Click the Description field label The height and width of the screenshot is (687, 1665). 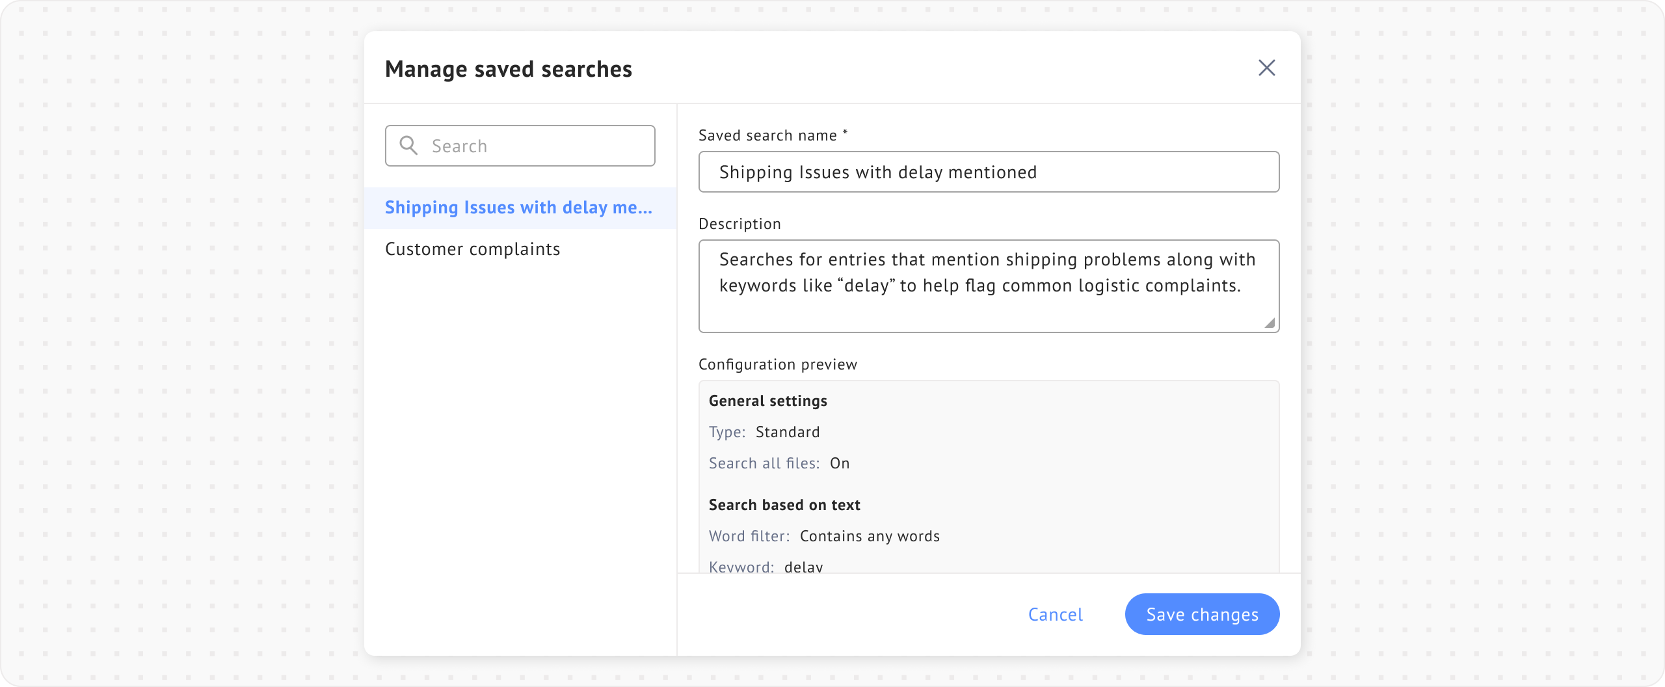(739, 224)
